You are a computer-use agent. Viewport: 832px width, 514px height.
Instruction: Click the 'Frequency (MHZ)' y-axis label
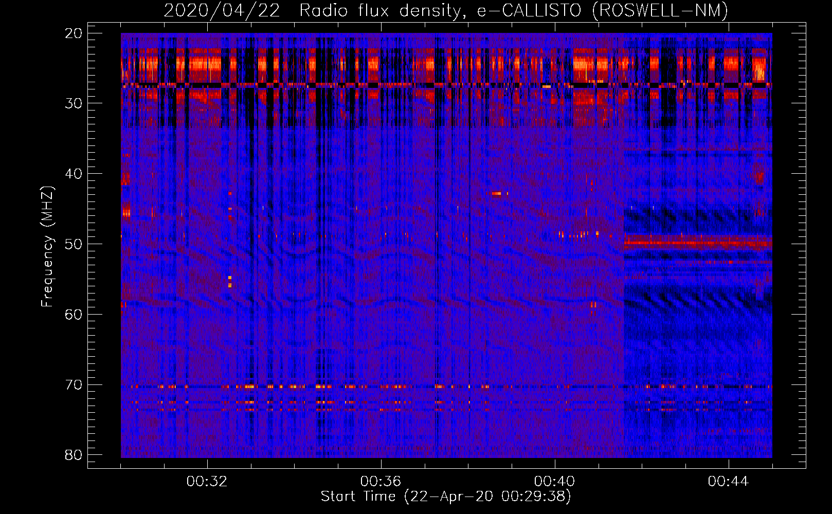[x=47, y=247]
